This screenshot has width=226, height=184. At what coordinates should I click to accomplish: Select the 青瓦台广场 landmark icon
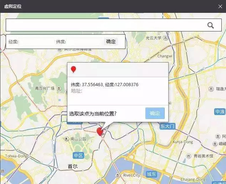59,88
